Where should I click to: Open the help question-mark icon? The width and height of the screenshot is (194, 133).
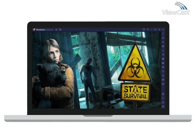click(x=144, y=30)
